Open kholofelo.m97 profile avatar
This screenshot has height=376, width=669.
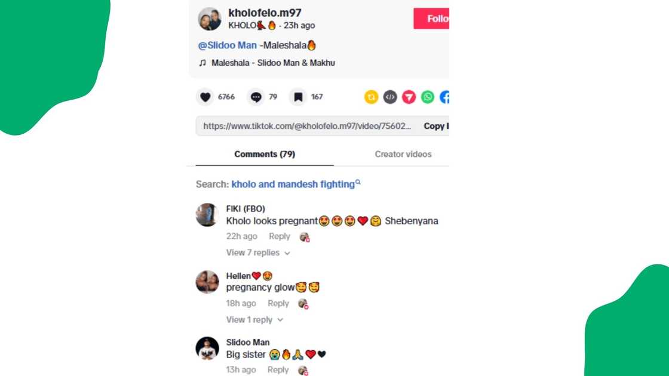[210, 19]
